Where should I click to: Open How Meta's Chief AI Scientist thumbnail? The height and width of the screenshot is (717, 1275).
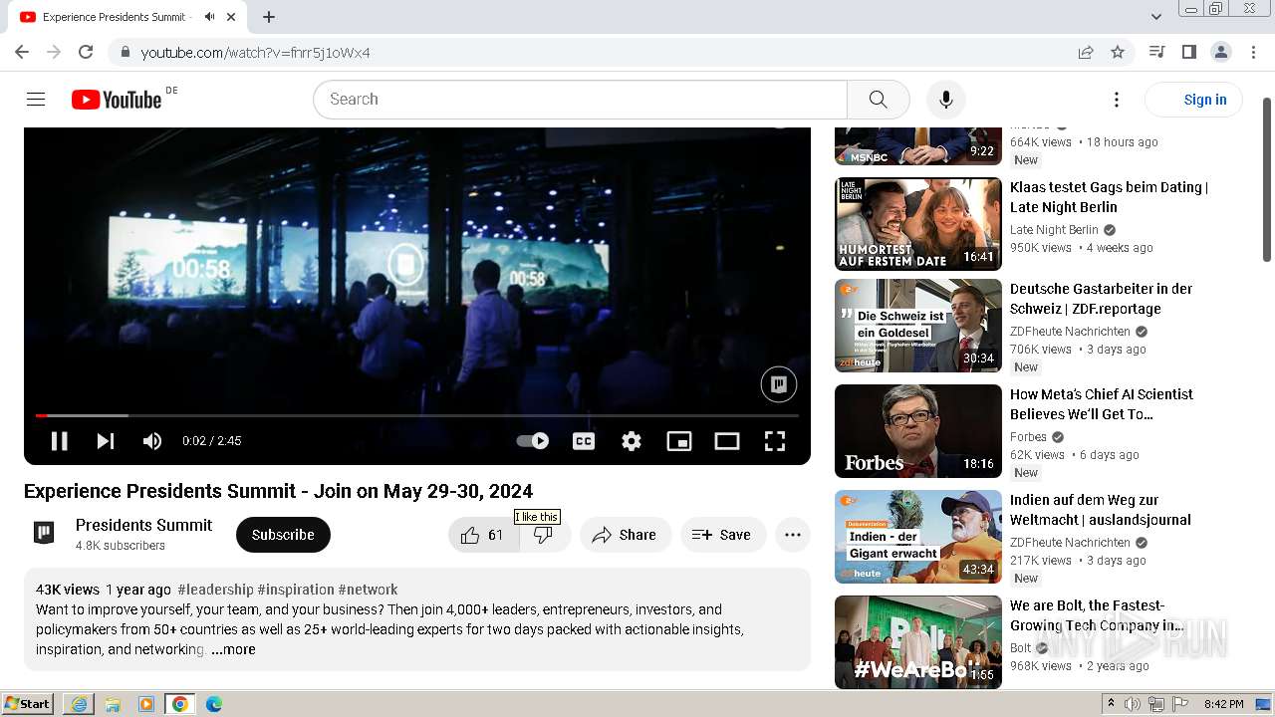918,431
